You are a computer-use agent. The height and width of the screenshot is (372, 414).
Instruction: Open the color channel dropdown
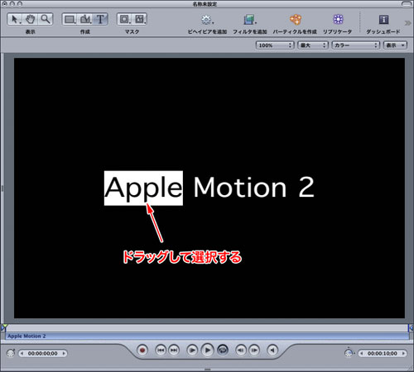point(356,45)
